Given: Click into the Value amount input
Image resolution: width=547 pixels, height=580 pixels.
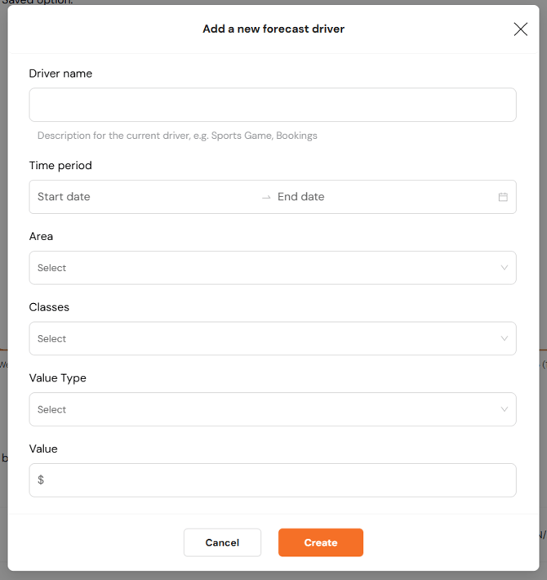Looking at the screenshot, I should point(278,480).
